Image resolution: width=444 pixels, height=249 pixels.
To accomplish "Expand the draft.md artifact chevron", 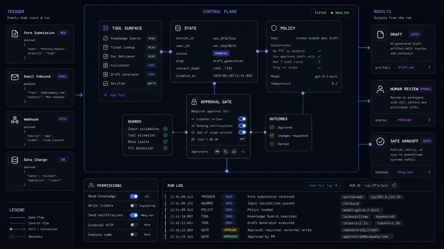I will coord(429,67).
